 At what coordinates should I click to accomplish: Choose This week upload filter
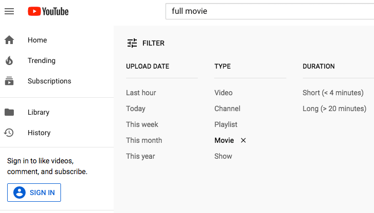click(142, 124)
